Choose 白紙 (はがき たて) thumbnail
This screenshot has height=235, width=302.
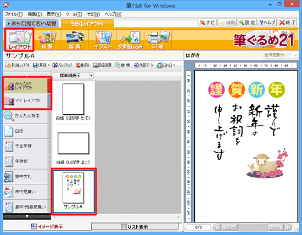[x=73, y=102]
